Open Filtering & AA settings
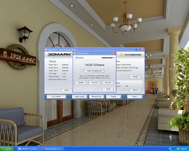Viewport: 189px width, 151px height. click(97, 96)
